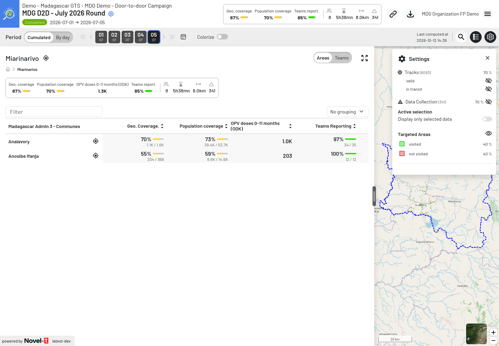The image size is (499, 346).
Task: Select the Cumulated period tab
Action: click(39, 37)
